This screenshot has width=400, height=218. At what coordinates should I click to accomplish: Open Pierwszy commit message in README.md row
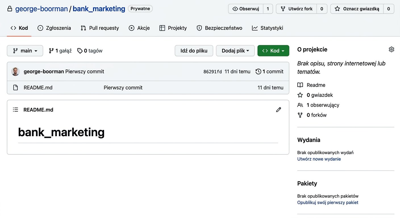click(x=123, y=88)
